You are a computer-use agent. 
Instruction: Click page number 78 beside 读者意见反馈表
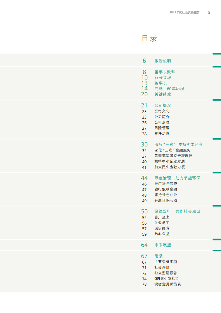coord(144,285)
